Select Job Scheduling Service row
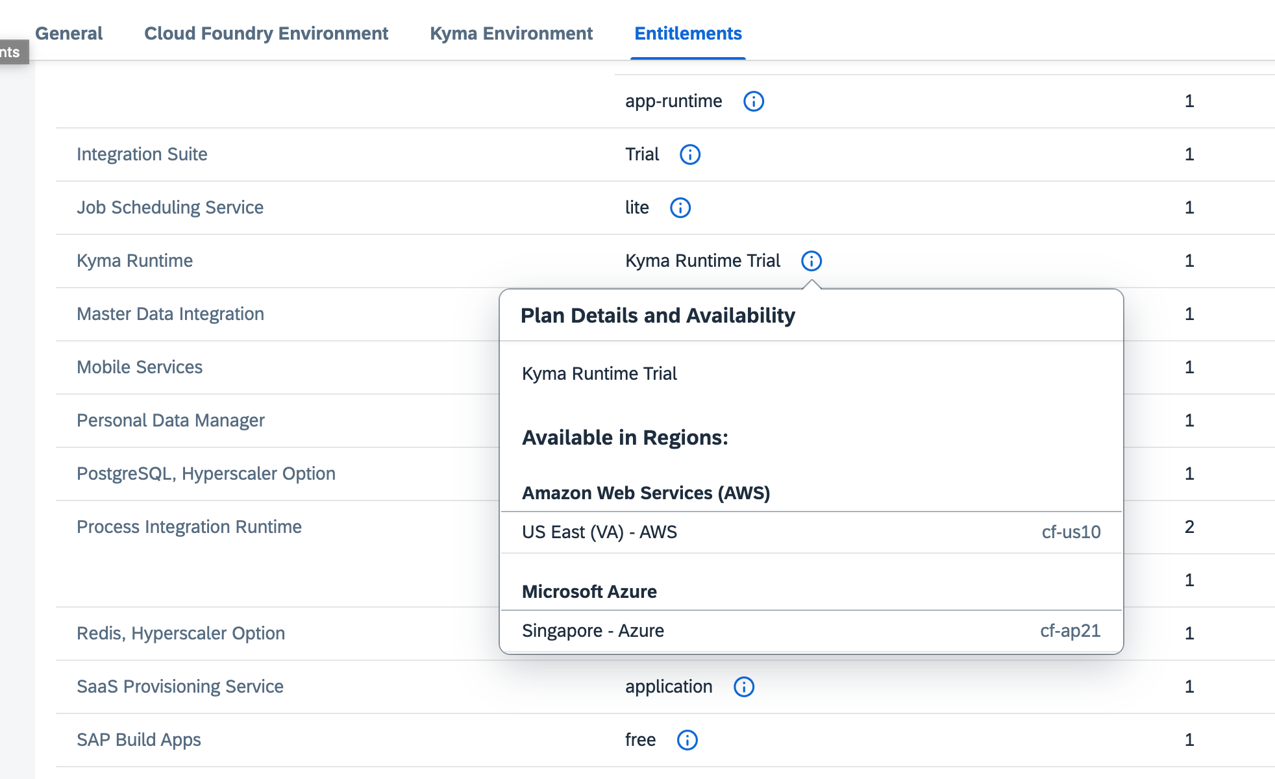Viewport: 1275px width, 779px height. 170,208
